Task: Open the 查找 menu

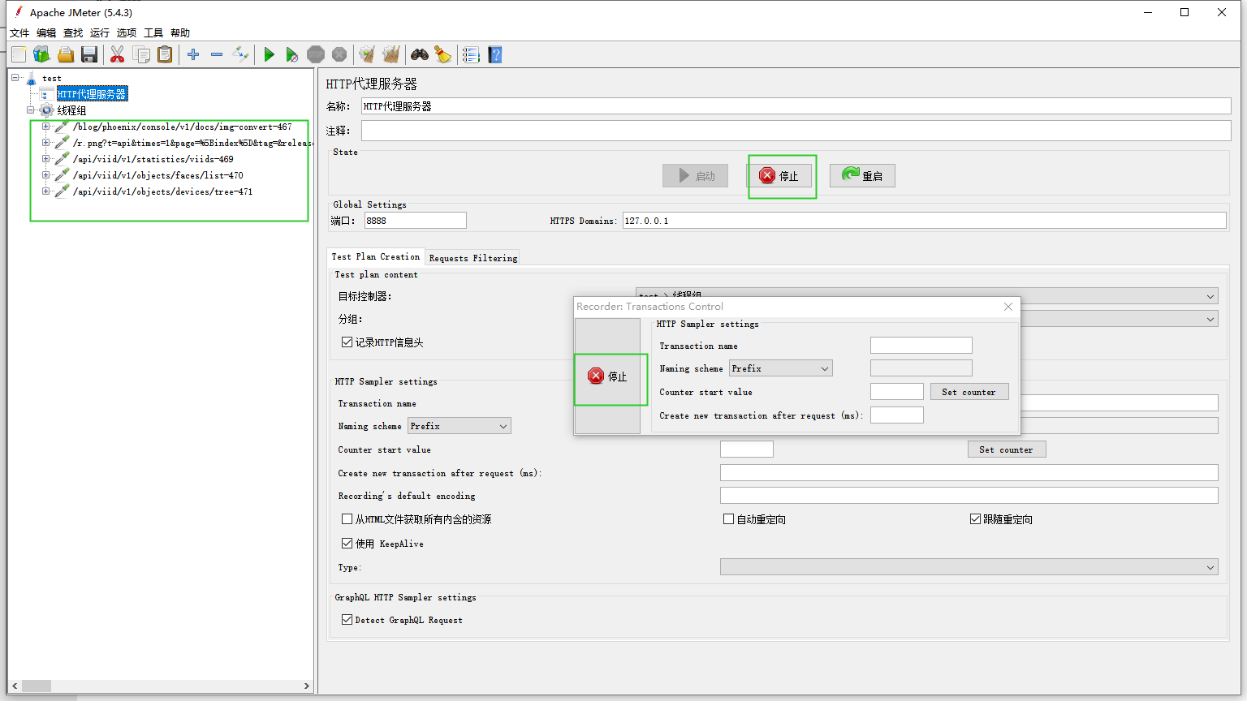Action: (x=73, y=33)
